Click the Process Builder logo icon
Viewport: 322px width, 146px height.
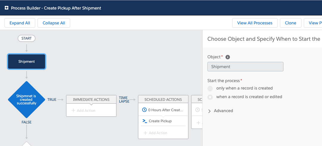click(6, 8)
